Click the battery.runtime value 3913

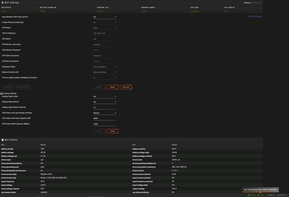pyautogui.click(x=174, y=149)
